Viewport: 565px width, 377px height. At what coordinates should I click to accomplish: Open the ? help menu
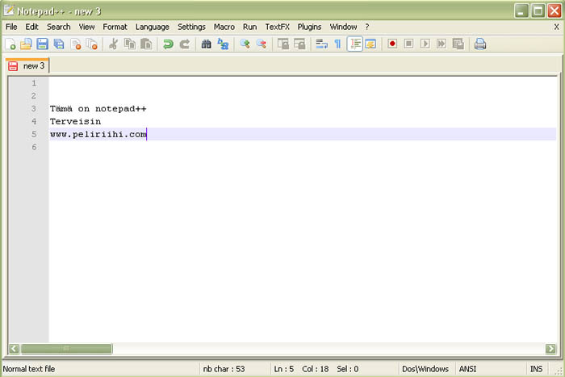click(x=366, y=27)
